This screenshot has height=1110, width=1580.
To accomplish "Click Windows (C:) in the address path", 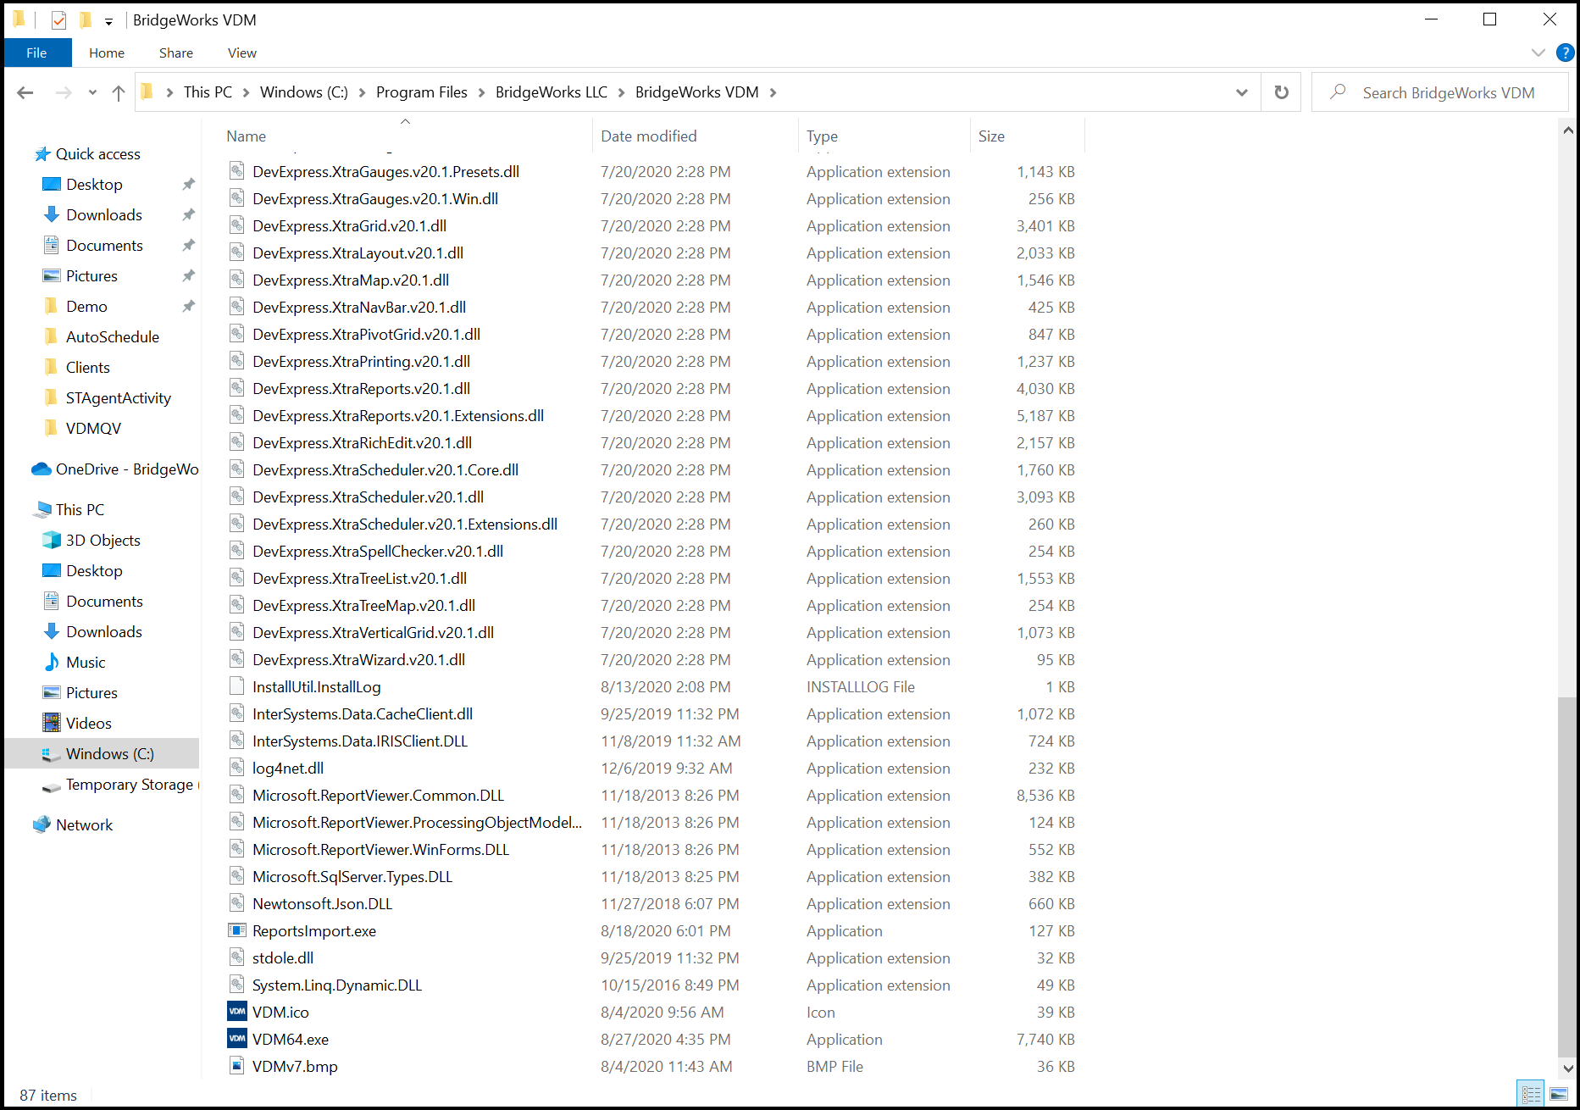I will point(304,92).
